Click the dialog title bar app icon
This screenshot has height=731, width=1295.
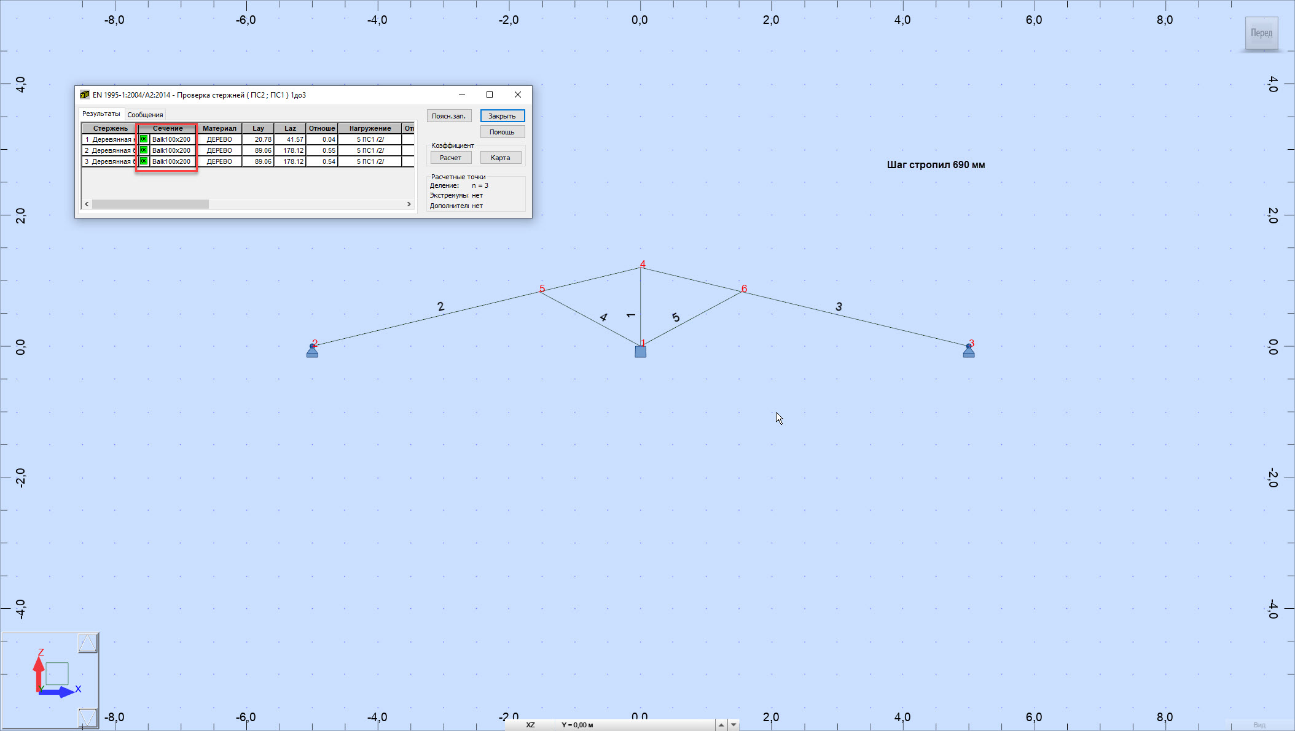tap(85, 95)
